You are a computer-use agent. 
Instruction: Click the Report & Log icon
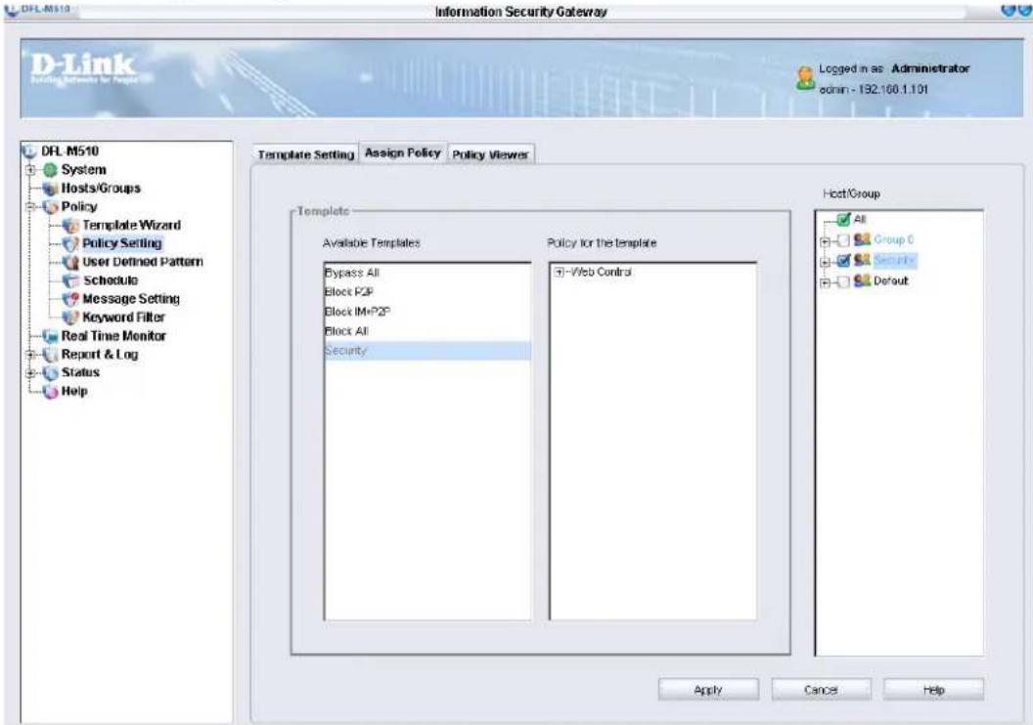[x=50, y=355]
